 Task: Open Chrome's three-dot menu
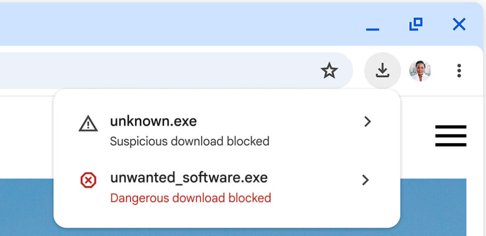click(x=459, y=71)
